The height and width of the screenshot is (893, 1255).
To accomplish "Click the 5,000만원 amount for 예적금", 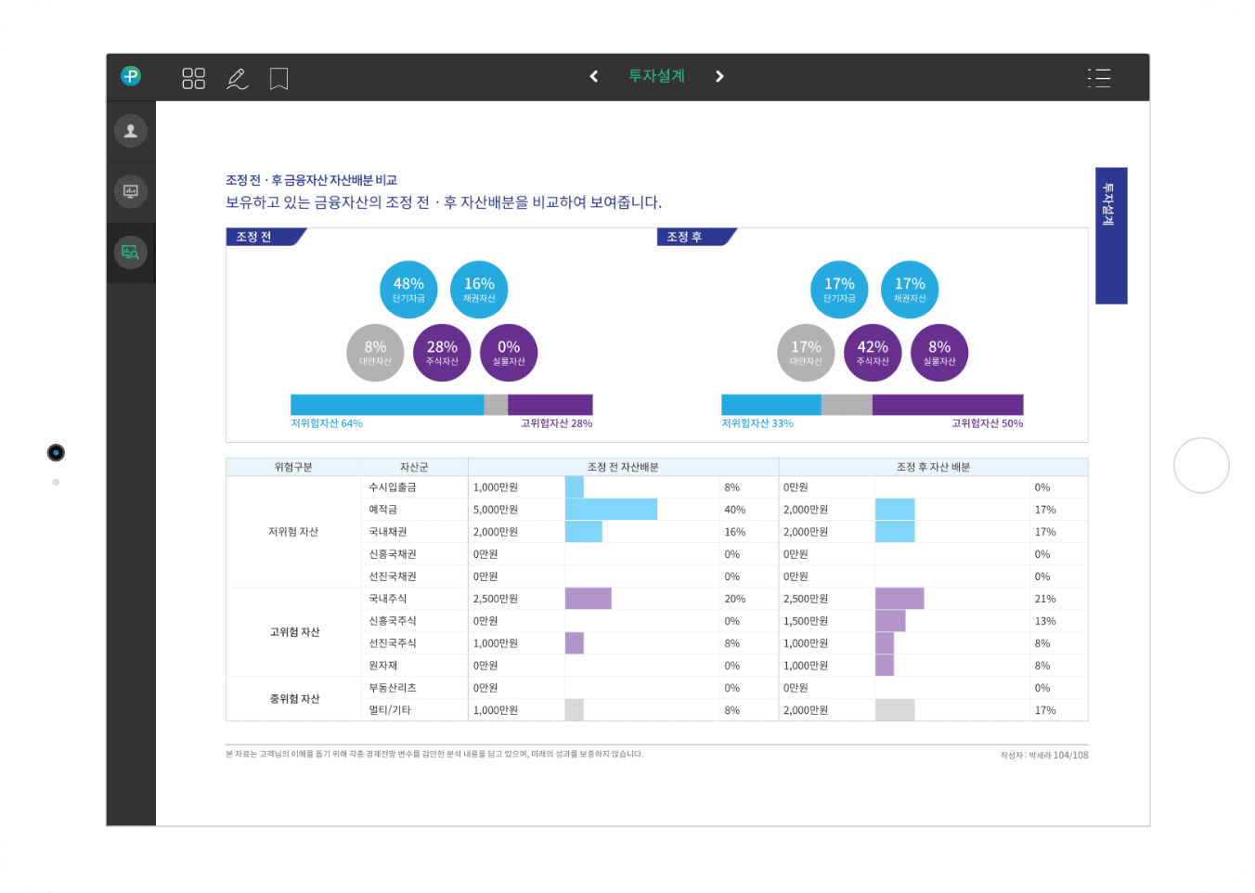I will click(x=496, y=510).
